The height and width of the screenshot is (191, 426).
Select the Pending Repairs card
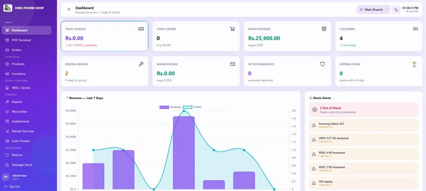(x=104, y=71)
